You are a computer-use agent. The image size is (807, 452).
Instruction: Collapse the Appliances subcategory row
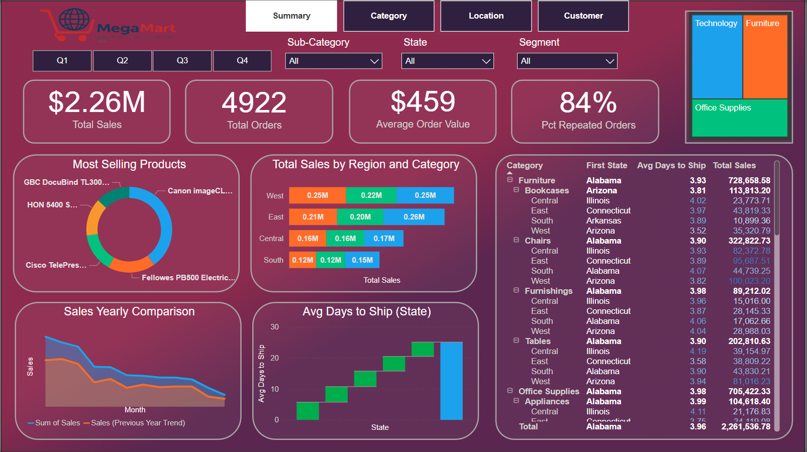pos(516,401)
